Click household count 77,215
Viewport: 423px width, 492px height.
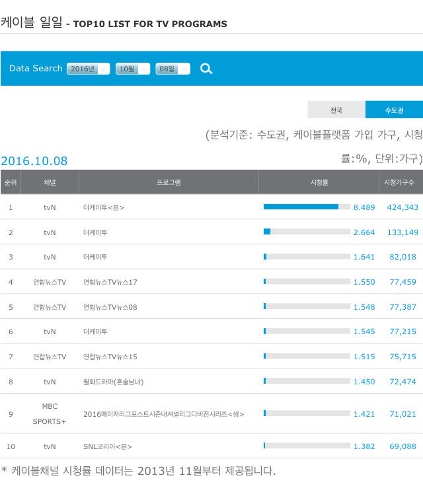click(x=403, y=332)
